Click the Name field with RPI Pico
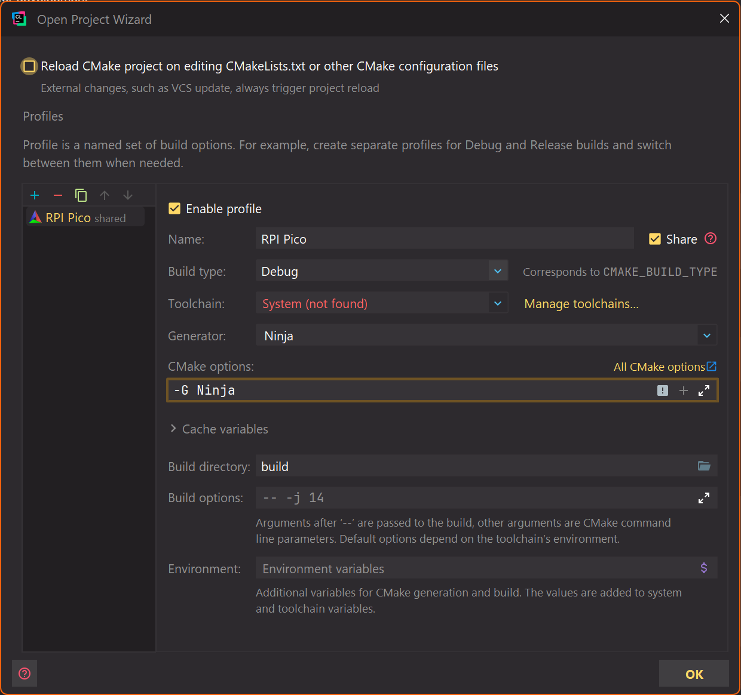The height and width of the screenshot is (695, 741). coord(445,239)
